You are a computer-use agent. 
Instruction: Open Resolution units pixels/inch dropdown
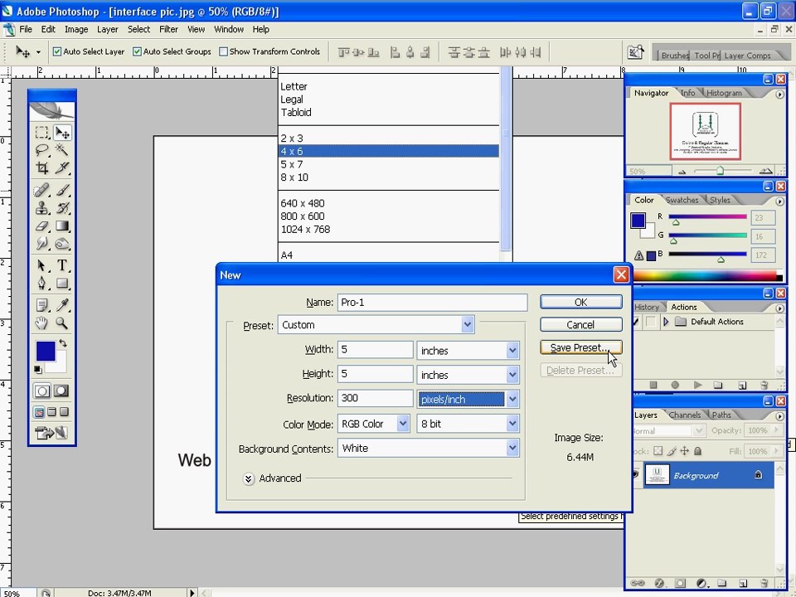pyautogui.click(x=512, y=399)
